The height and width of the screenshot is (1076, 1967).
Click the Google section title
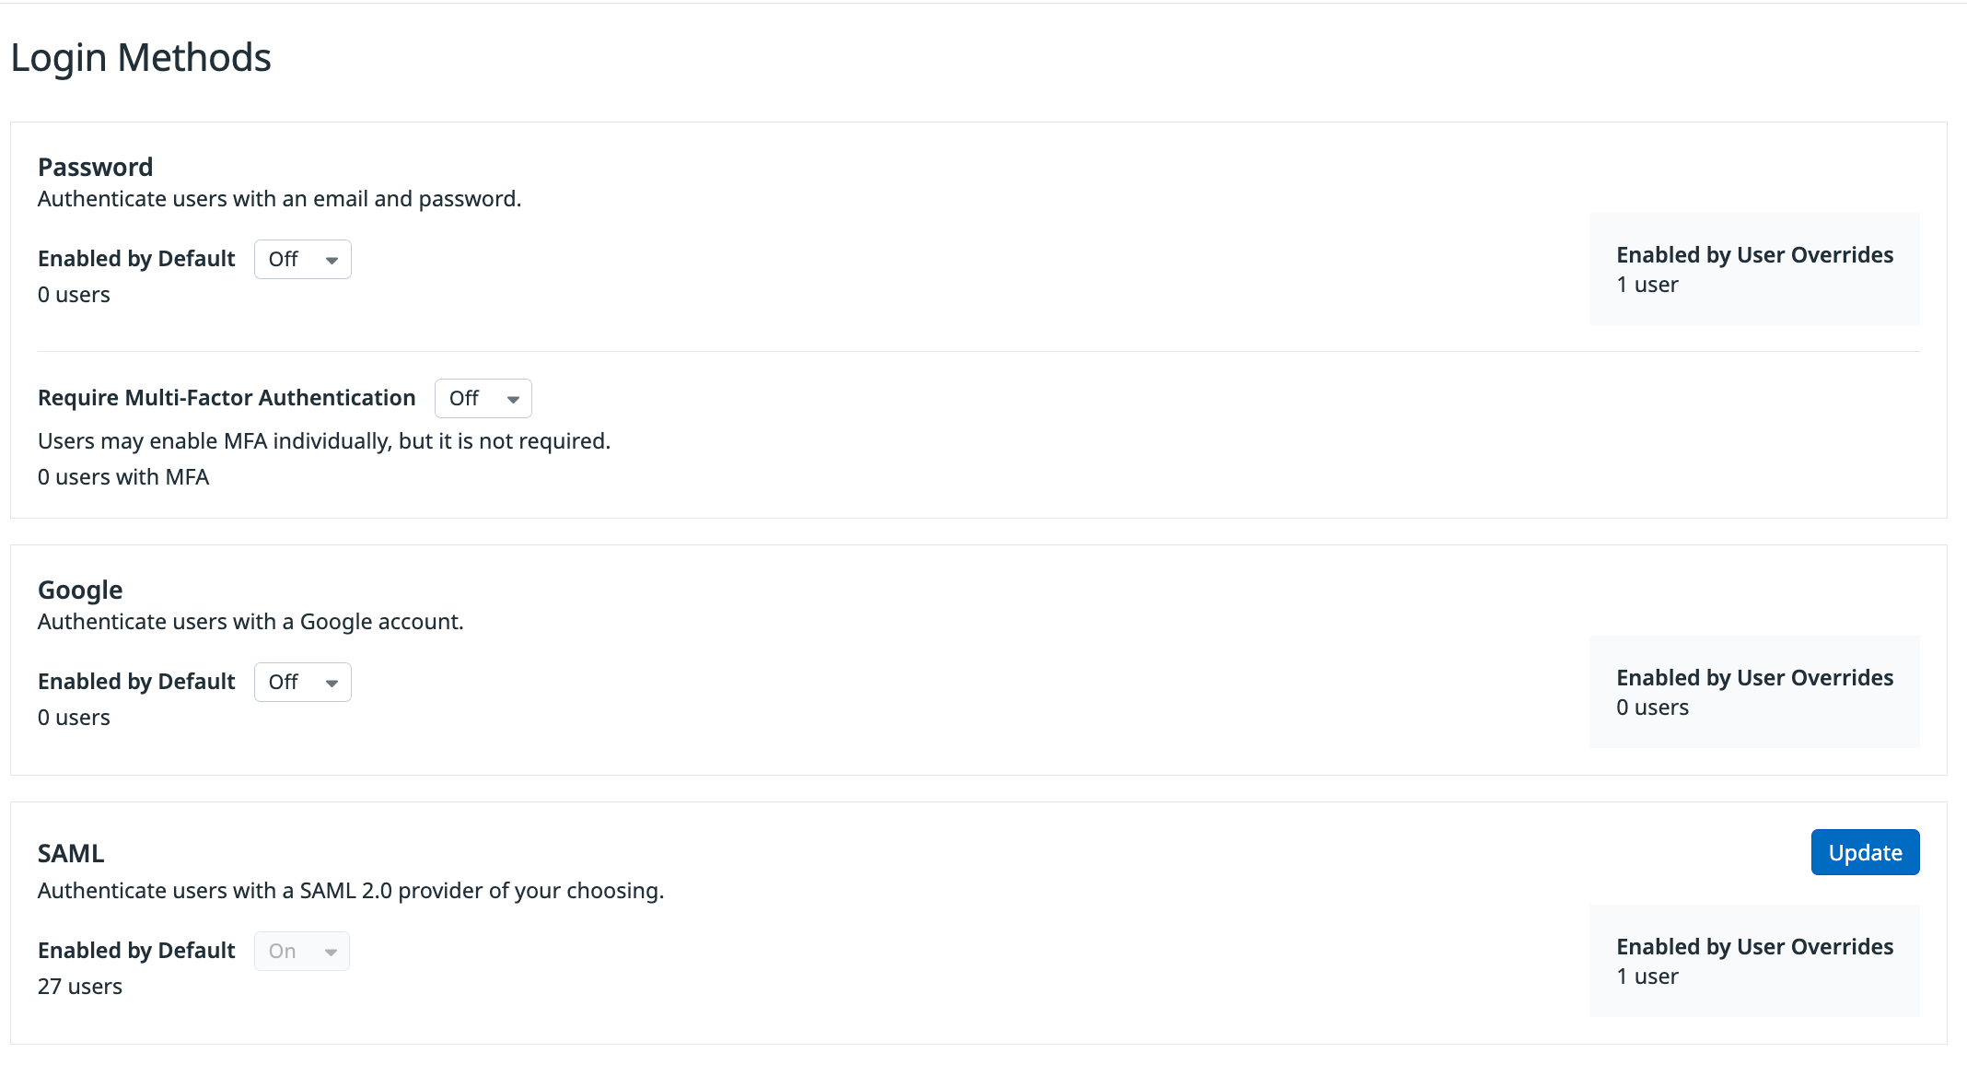click(x=80, y=590)
